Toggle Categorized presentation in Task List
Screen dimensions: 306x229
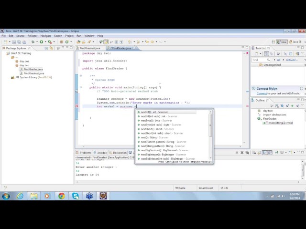click(x=266, y=54)
